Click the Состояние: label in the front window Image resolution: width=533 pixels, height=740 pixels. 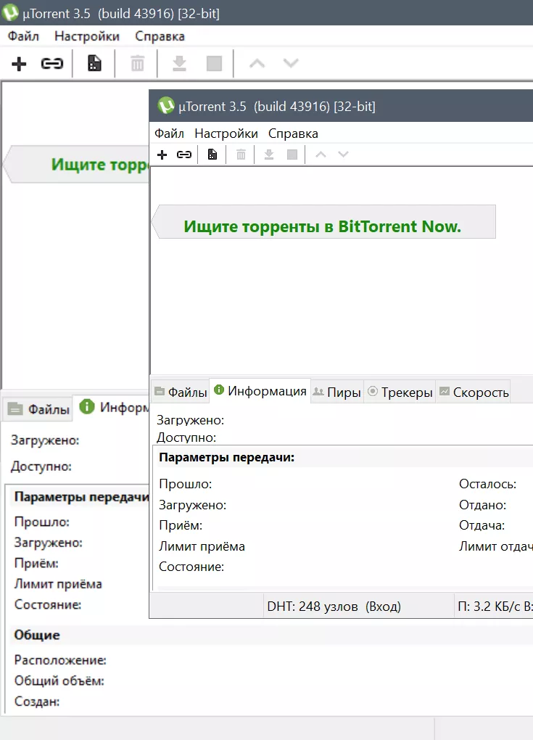click(191, 567)
